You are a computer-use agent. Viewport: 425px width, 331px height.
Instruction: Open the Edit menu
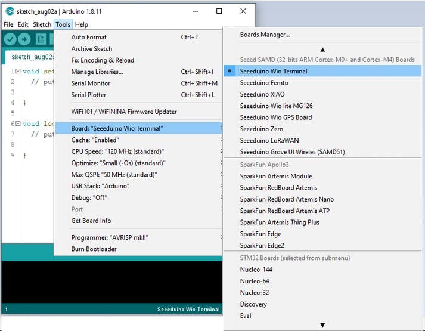click(x=23, y=24)
